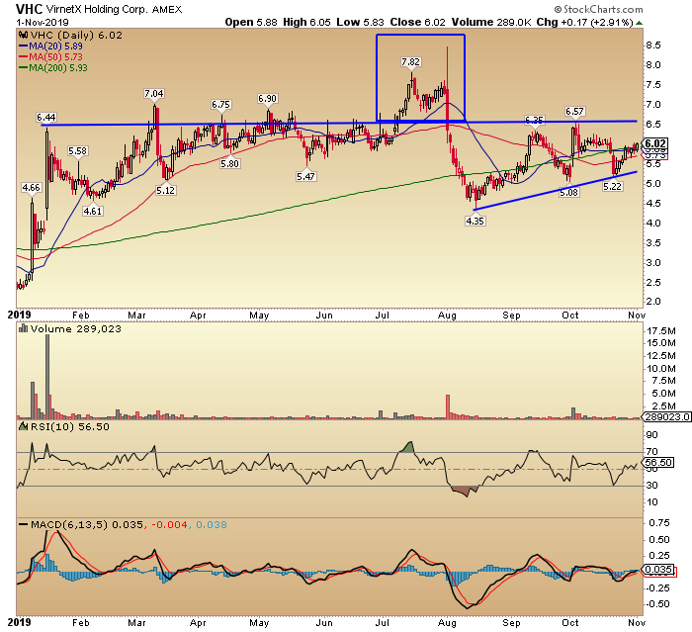Image resolution: width=692 pixels, height=632 pixels.
Task: Click the MA(50) 5.73 legend entry
Action: pyautogui.click(x=50, y=57)
